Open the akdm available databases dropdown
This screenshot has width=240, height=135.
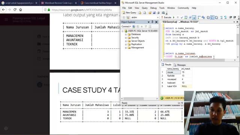coord(158,18)
